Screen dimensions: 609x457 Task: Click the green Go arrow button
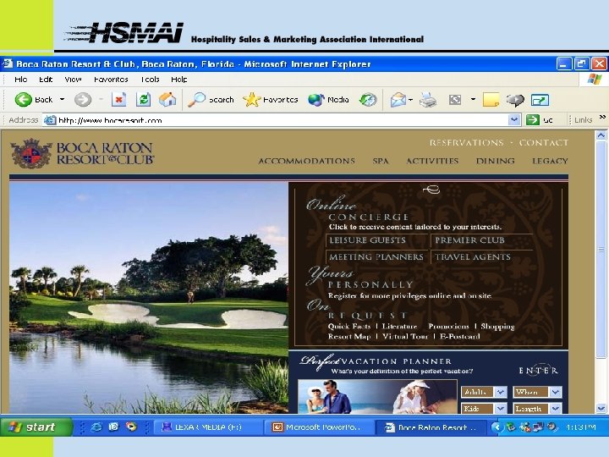coord(533,119)
